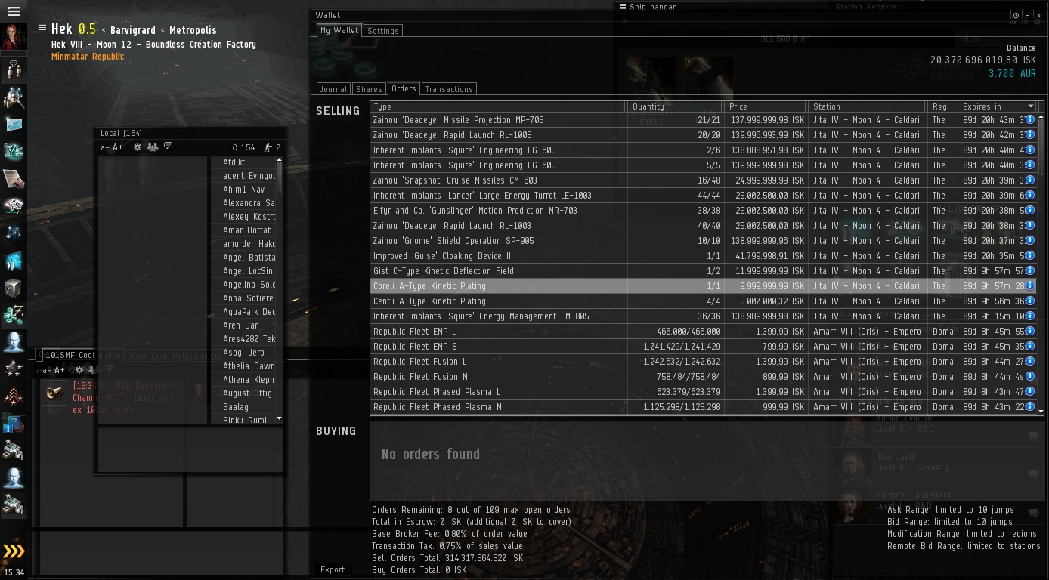The image size is (1049, 580).
Task: Show info for Zainou 'Deadeye' Missile Projection MP-705
Action: [x=1030, y=119]
